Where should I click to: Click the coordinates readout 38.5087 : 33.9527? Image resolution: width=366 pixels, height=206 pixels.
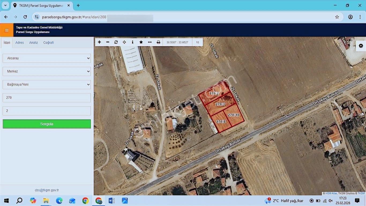click(x=177, y=42)
